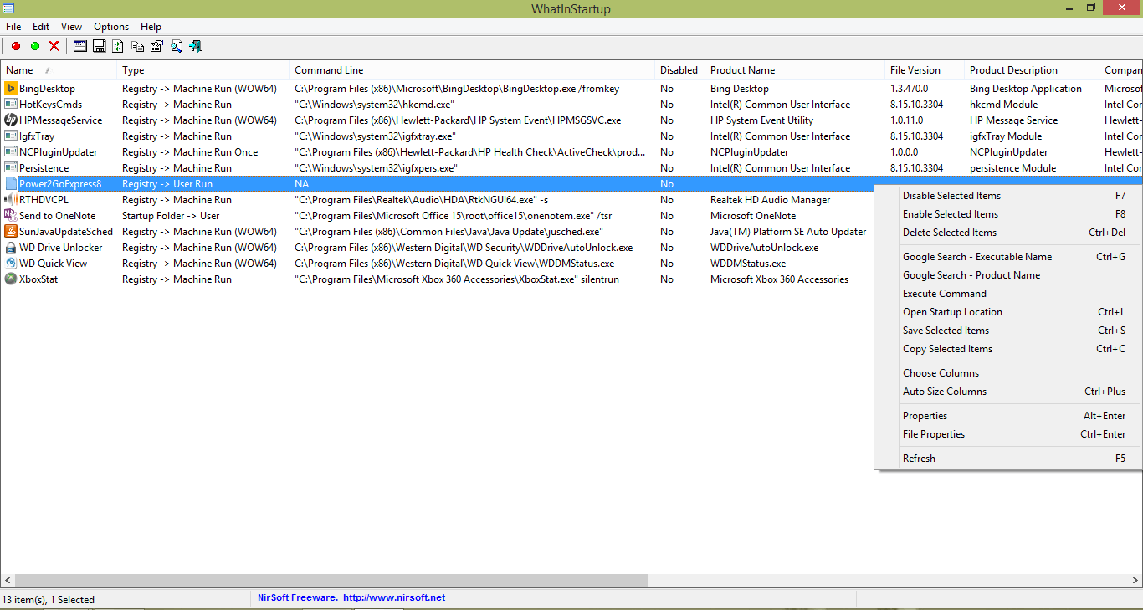Choose Copy Selected Items
This screenshot has height=610, width=1143.
coord(1007,349)
